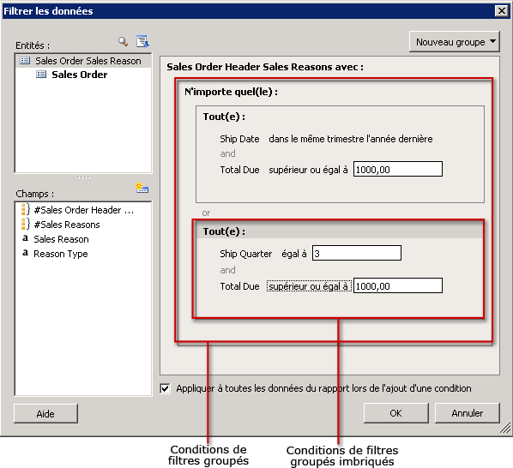Screen dimensions: 513x468
Task: Open the 'N'importe quel(le)' group operator menu
Action: coord(231,92)
